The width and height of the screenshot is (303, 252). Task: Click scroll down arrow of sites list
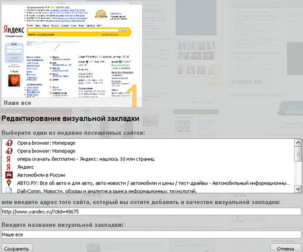point(298,189)
